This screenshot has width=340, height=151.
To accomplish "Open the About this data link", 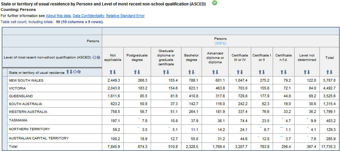I will click(x=58, y=16).
